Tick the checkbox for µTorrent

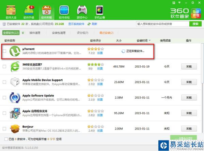tap(4, 51)
